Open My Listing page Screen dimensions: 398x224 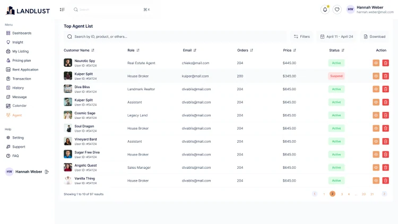coord(18,51)
